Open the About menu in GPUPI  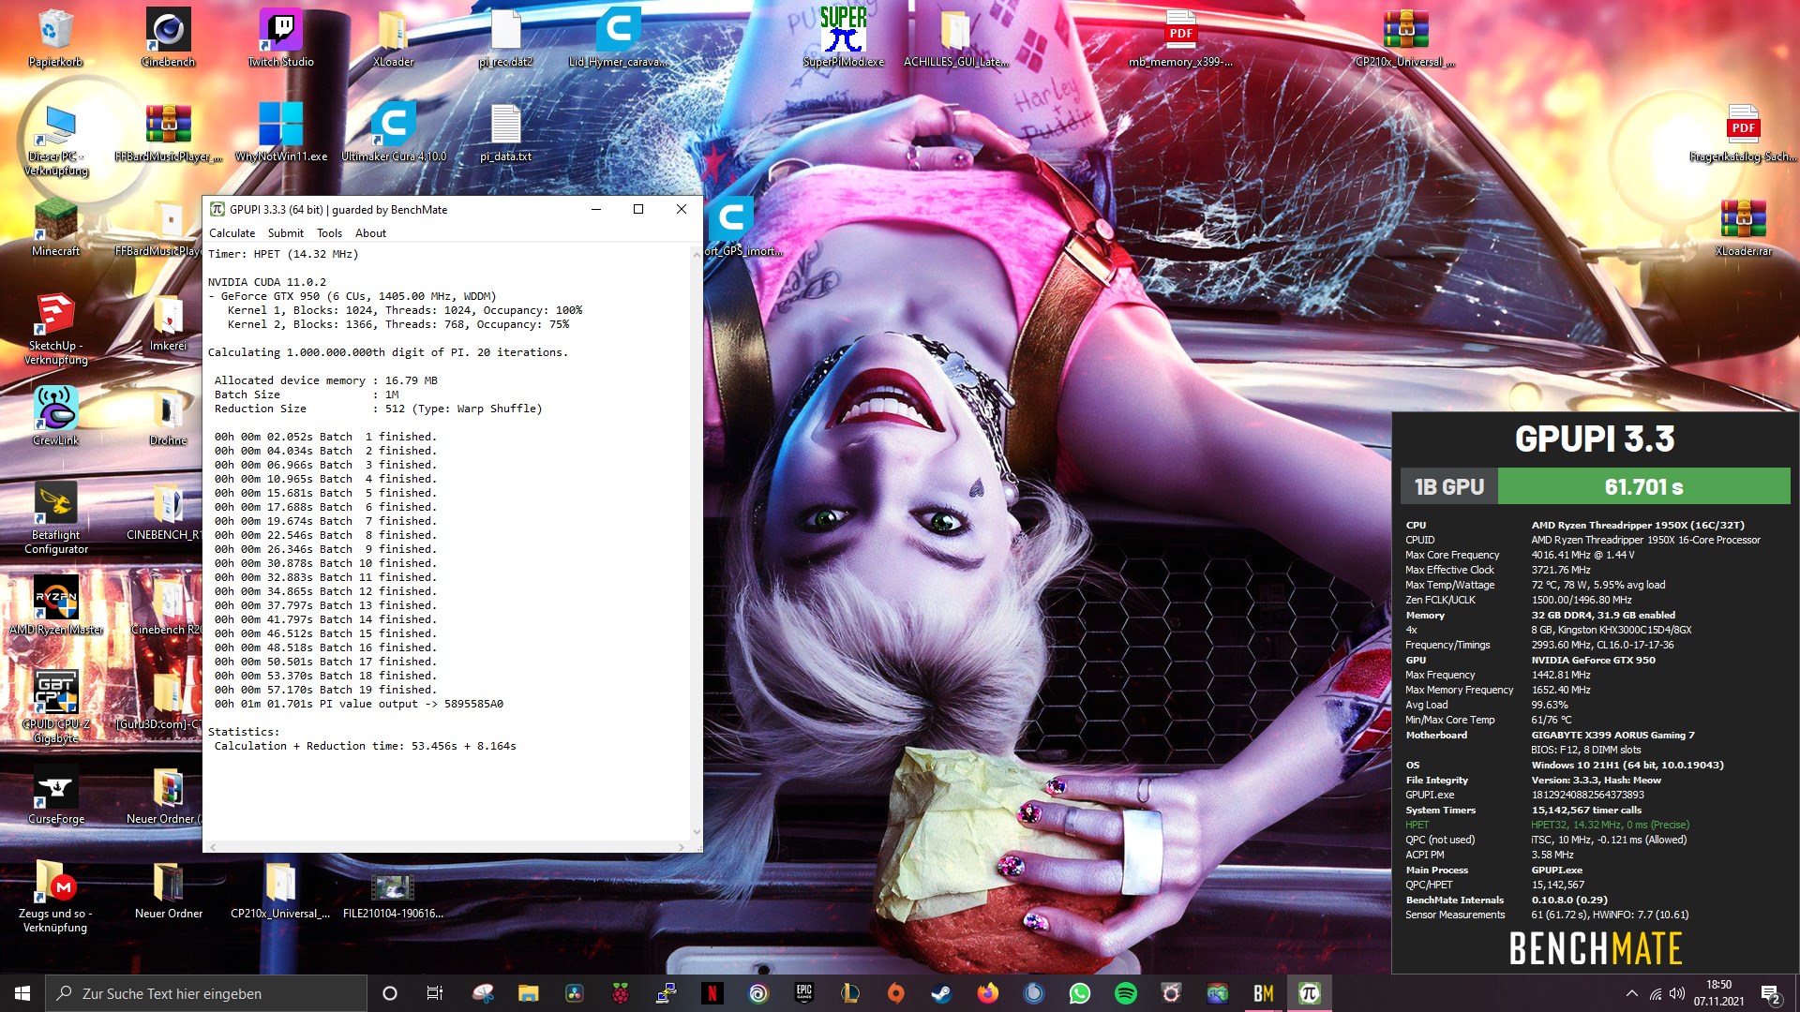coord(370,232)
